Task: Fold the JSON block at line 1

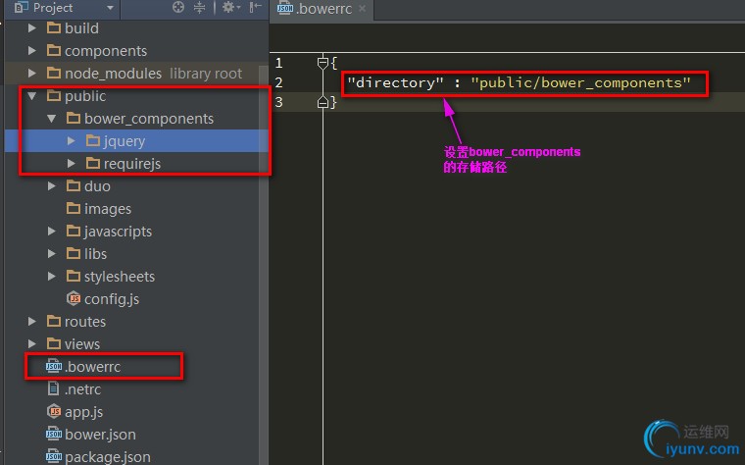Action: (x=323, y=62)
